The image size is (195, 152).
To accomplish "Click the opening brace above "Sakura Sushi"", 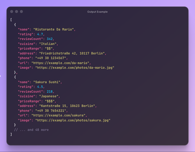I will coord(15,77).
